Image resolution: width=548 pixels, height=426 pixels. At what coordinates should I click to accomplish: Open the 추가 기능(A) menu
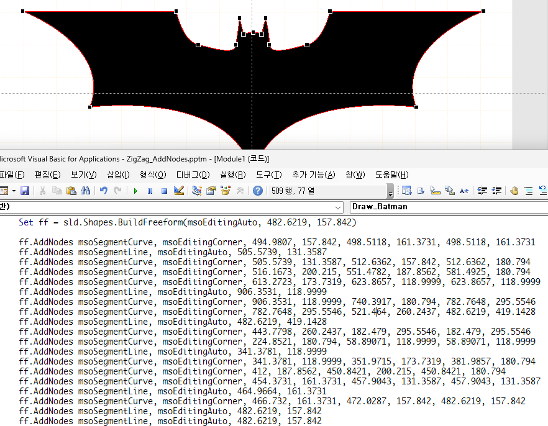pos(314,174)
